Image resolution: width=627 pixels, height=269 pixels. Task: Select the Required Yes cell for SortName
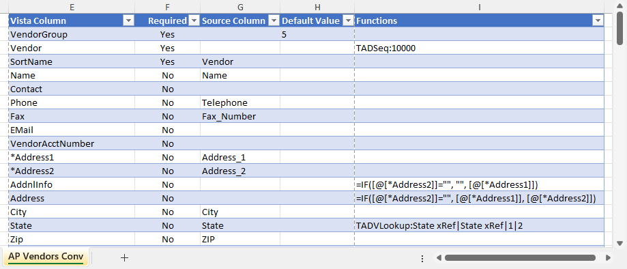[x=168, y=61]
